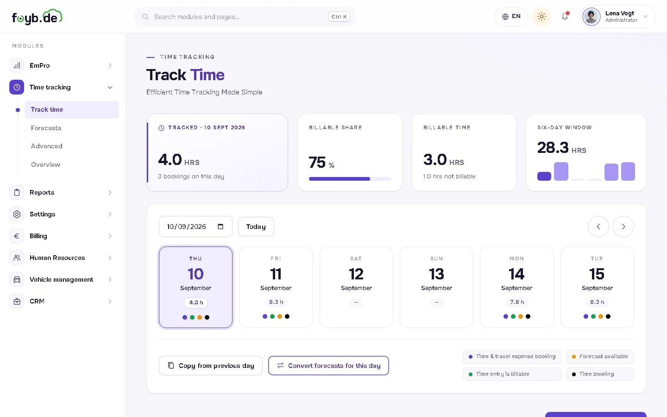Click the Time tracking clock icon

(17, 87)
